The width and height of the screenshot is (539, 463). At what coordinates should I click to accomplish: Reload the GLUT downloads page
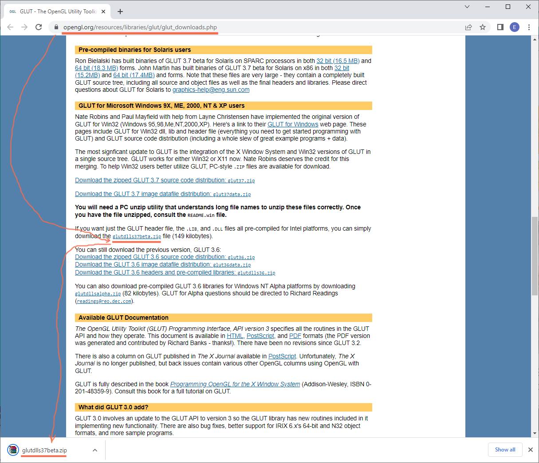pos(39,27)
